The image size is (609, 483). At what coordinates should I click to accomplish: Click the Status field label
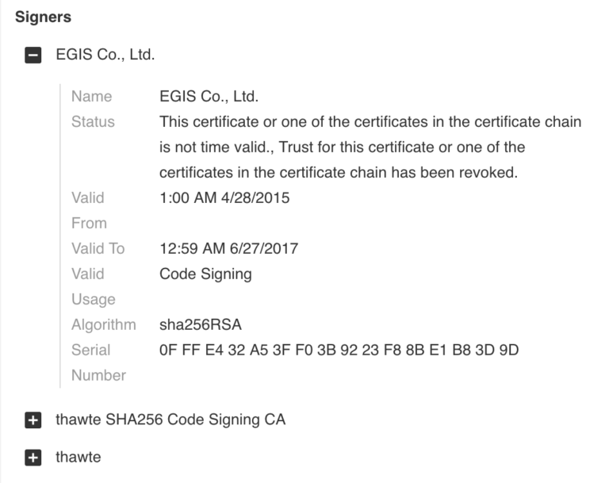click(x=93, y=122)
